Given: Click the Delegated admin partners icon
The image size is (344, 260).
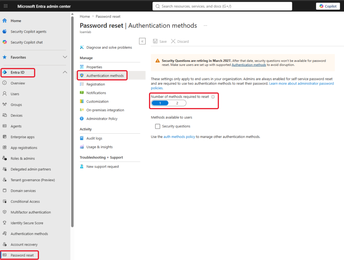Looking at the screenshot, I should 5,169.
